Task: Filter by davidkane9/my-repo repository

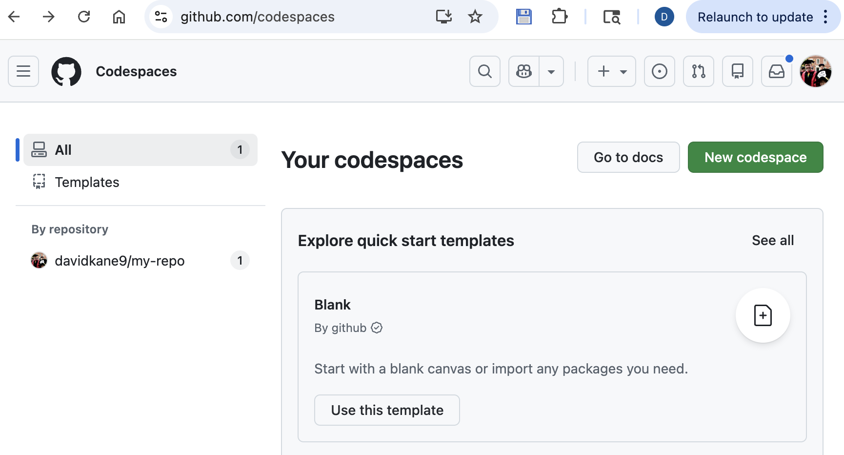Action: (x=120, y=261)
